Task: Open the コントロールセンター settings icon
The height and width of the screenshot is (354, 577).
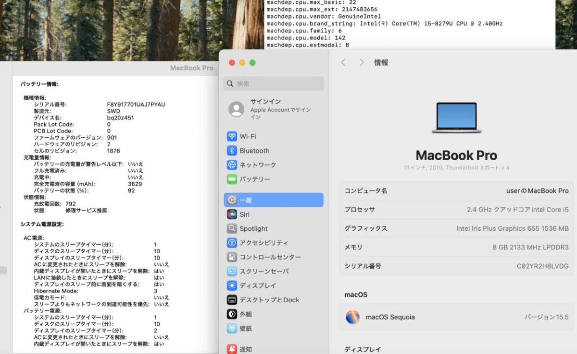Action: tap(231, 257)
